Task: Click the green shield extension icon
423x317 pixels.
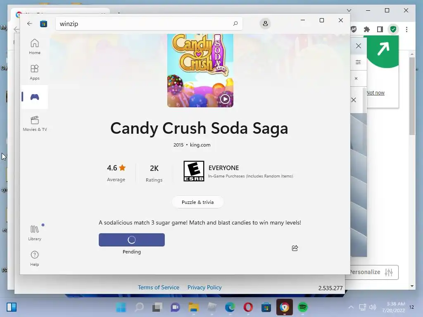Action: pyautogui.click(x=393, y=29)
